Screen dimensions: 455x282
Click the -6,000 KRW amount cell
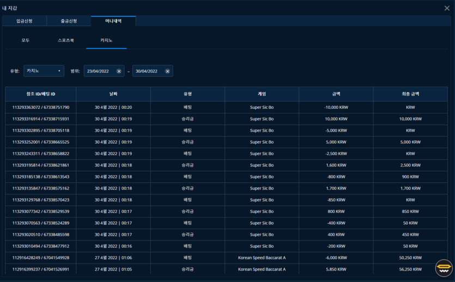pyautogui.click(x=336, y=258)
